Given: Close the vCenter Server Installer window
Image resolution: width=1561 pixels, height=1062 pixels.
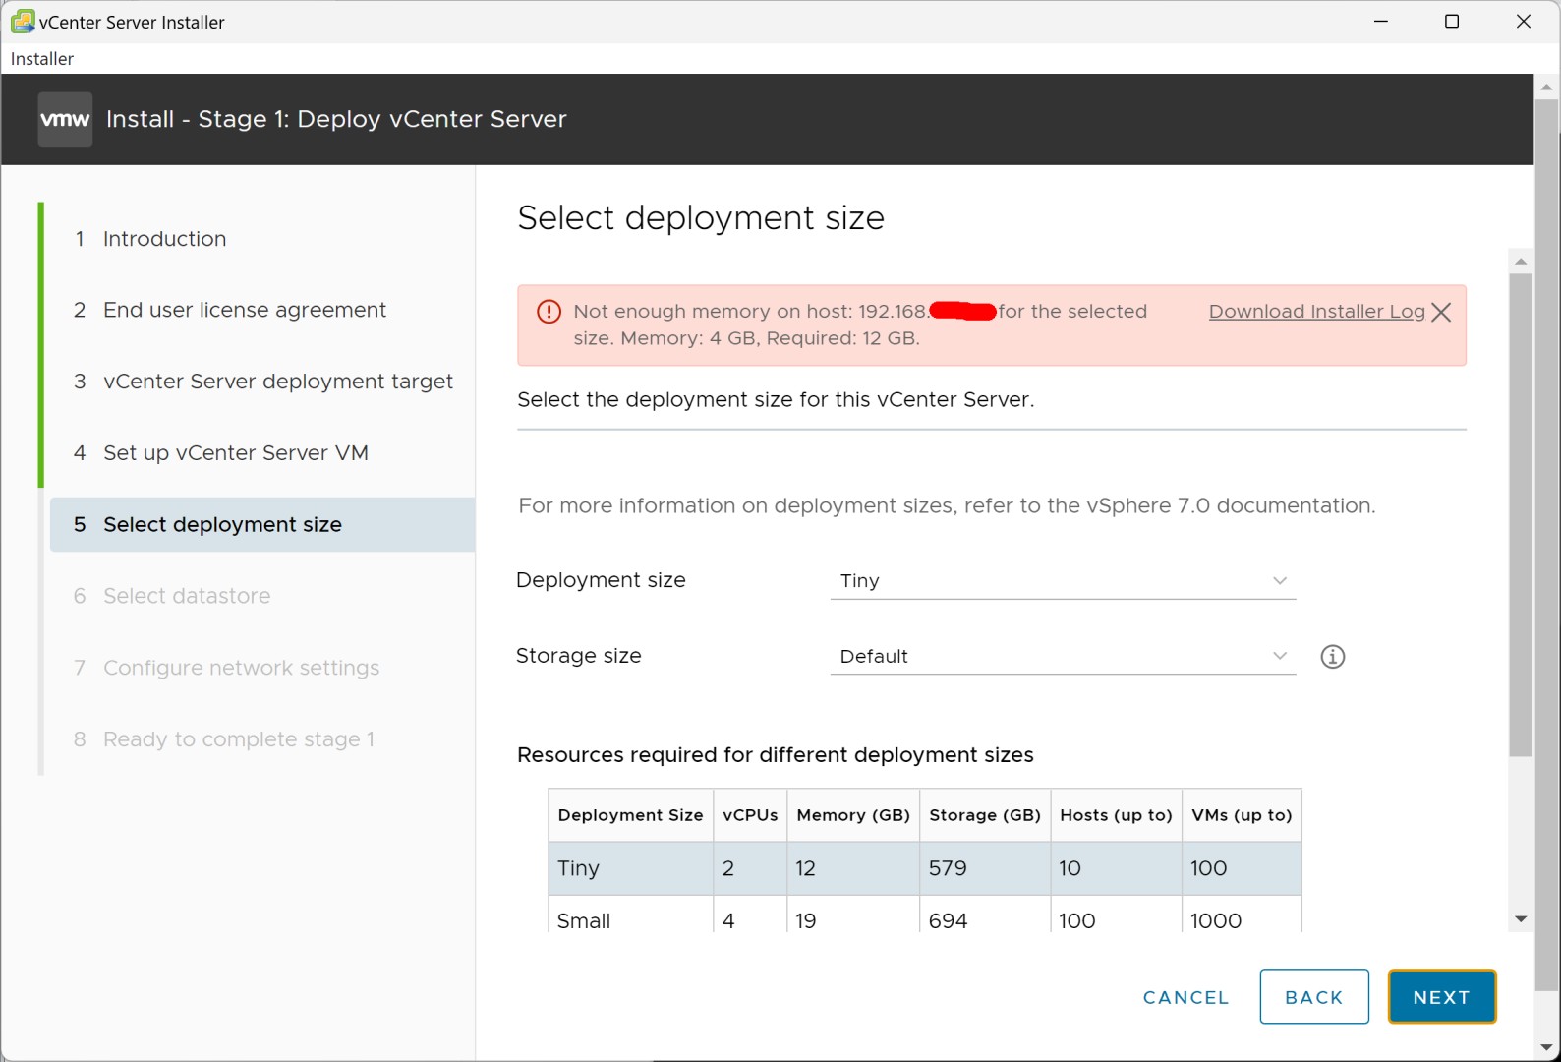Looking at the screenshot, I should (x=1524, y=21).
